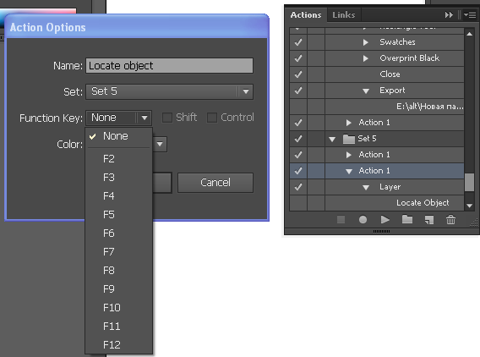The width and height of the screenshot is (480, 357).
Task: Click the Name field containing Locate object
Action: [169, 66]
